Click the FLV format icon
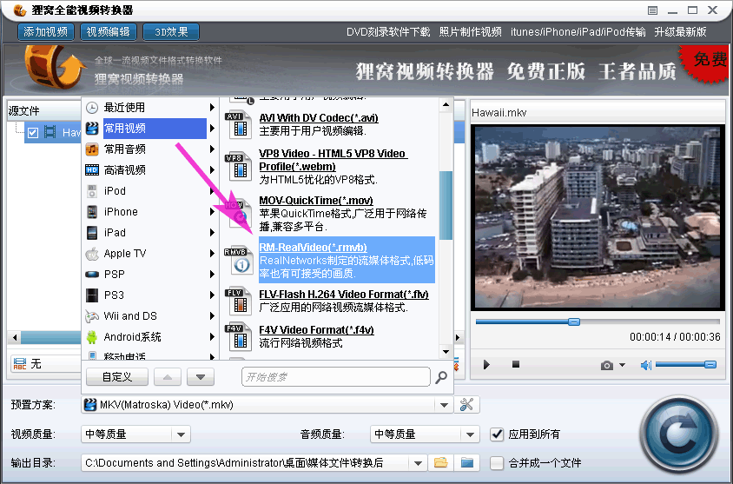This screenshot has height=484, width=733. point(238,302)
